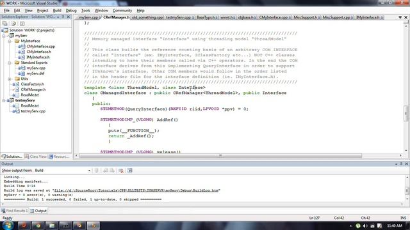
Task: Click the MyInterface folder icon
Action: click(x=17, y=41)
